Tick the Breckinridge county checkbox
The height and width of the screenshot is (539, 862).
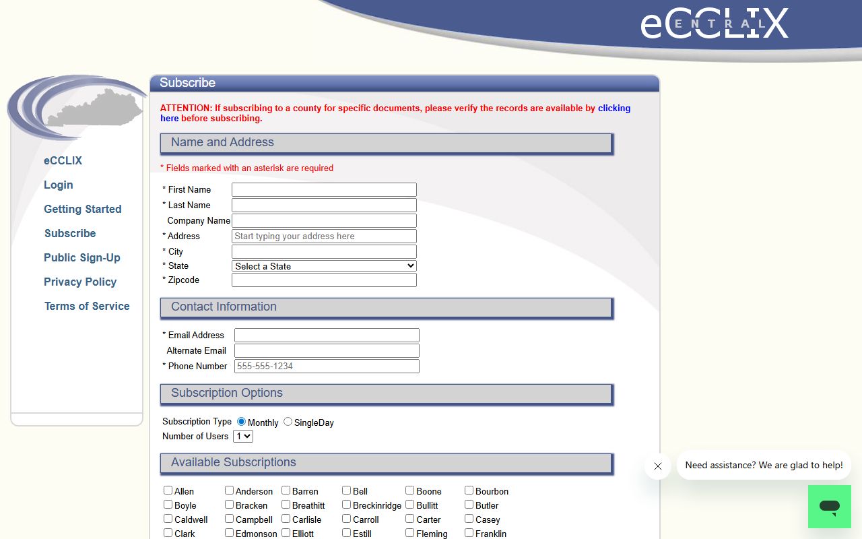[x=346, y=505]
